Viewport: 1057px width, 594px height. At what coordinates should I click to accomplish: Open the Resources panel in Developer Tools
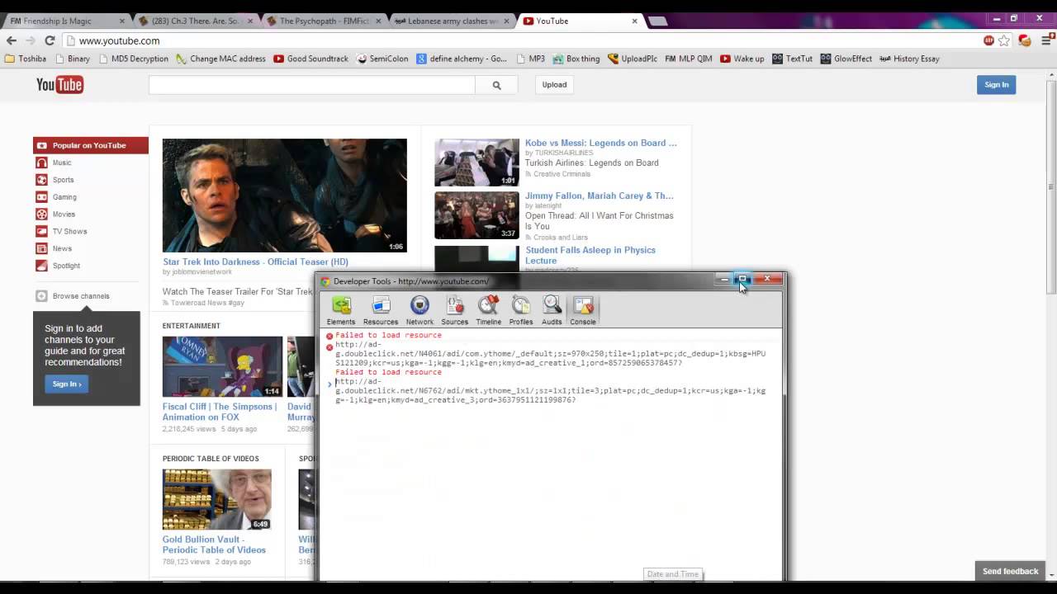(x=380, y=310)
